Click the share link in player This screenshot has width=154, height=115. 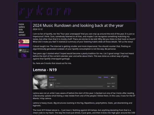click(106, 77)
